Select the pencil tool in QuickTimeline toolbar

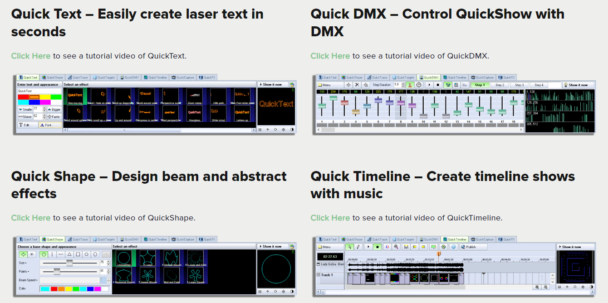point(358,247)
